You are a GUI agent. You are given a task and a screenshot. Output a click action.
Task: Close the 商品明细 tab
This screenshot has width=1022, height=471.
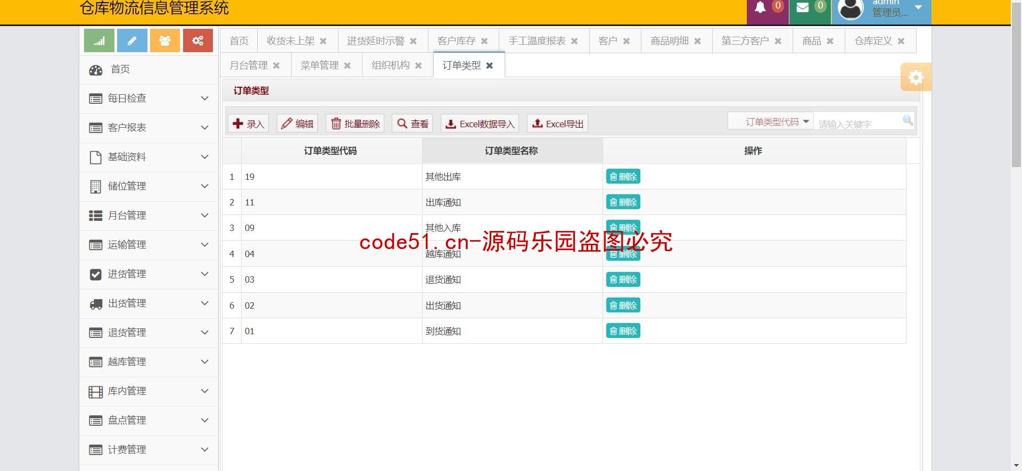pos(697,41)
